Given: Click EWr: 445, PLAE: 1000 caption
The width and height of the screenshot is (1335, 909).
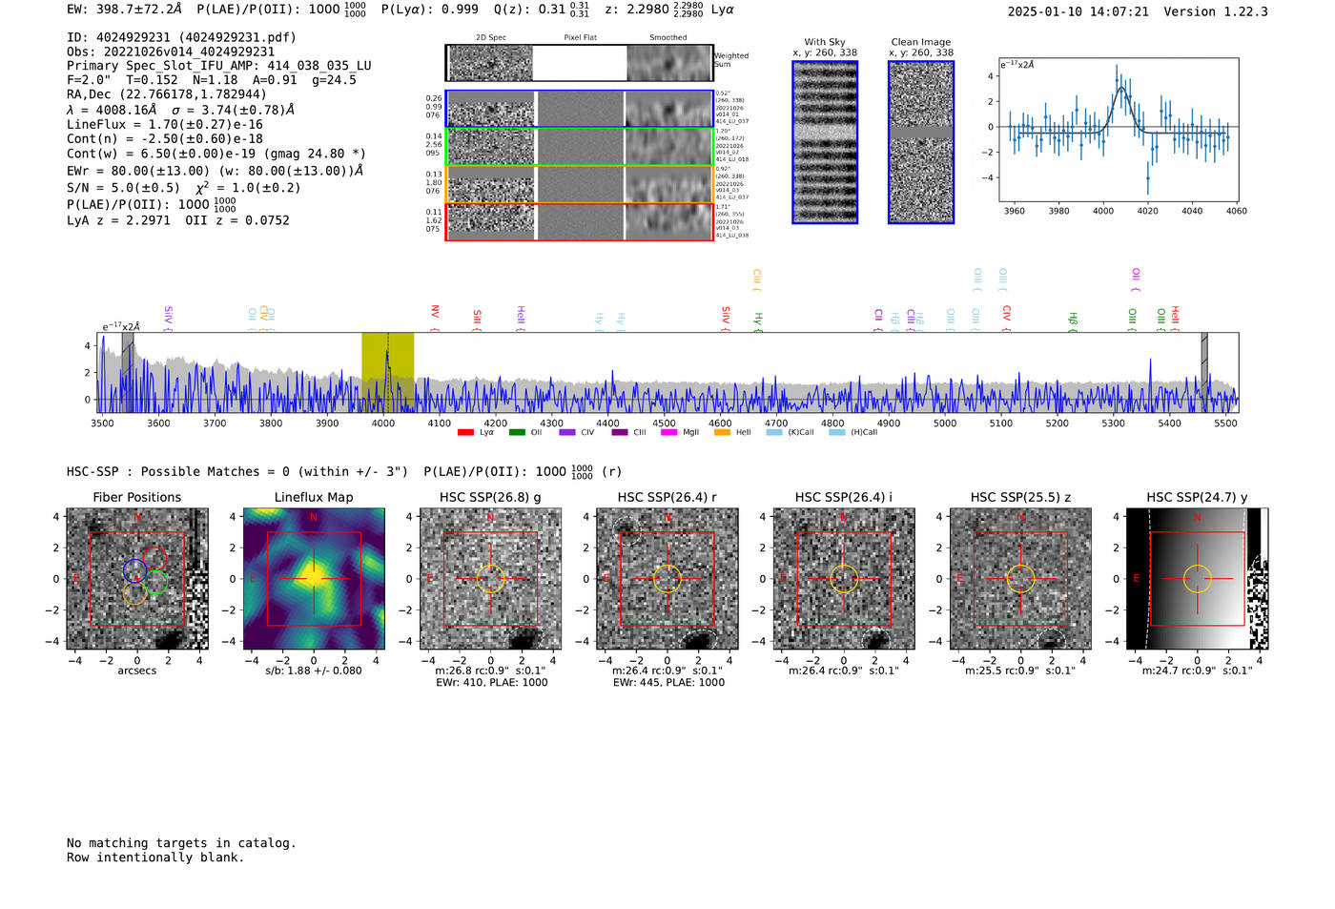Looking at the screenshot, I should [x=668, y=682].
